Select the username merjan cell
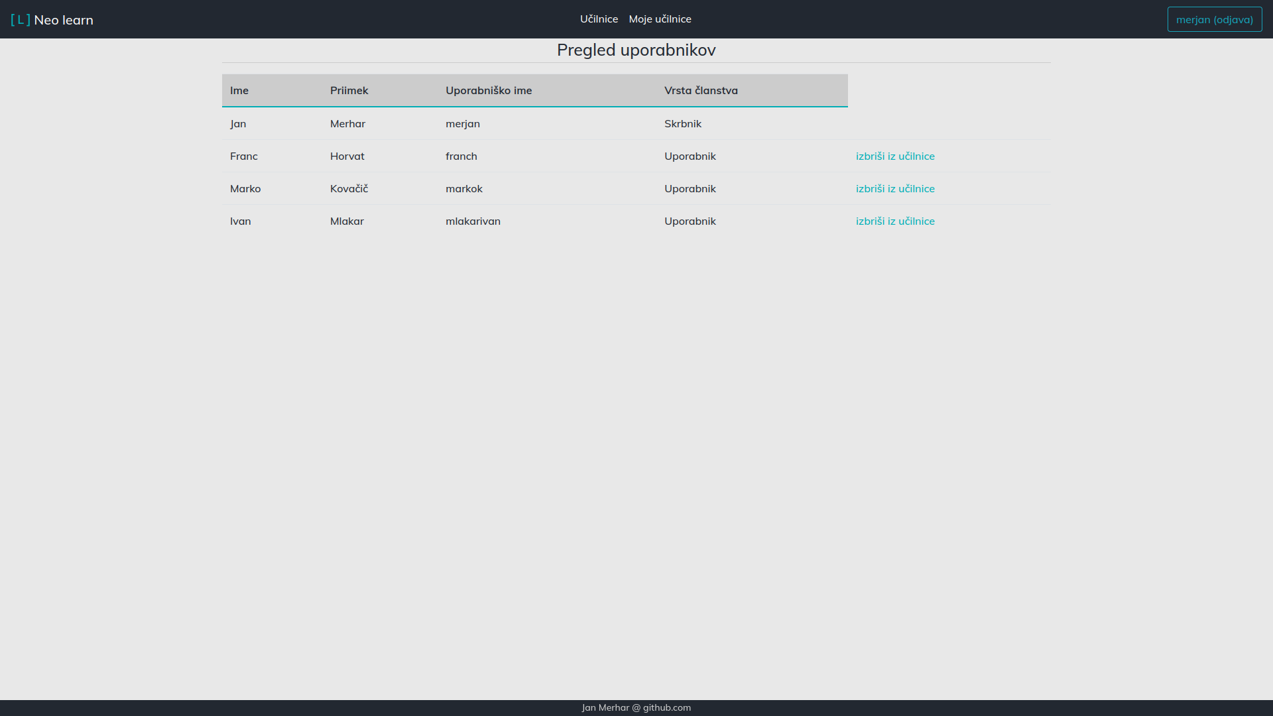This screenshot has width=1273, height=716. [462, 124]
